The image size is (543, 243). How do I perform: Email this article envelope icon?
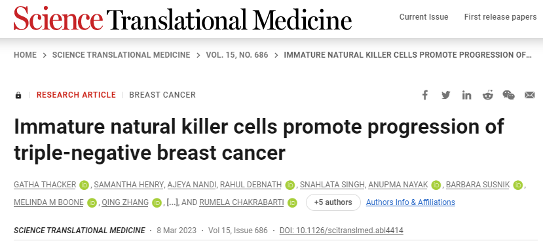tap(529, 95)
